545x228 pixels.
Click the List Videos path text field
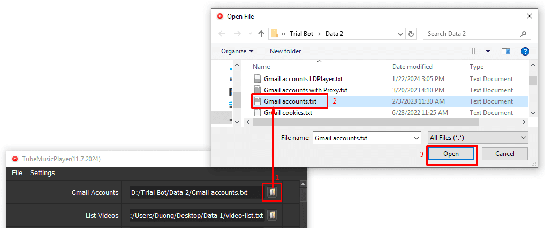click(198, 216)
